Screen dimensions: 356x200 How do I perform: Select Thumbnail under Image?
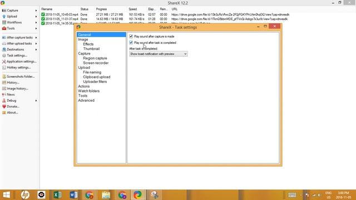(x=91, y=49)
